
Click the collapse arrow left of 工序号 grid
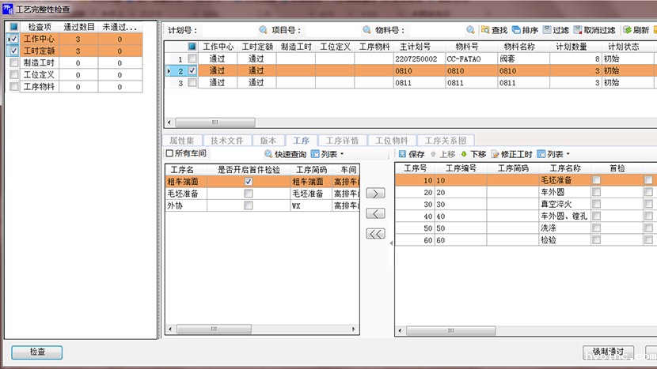[x=391, y=243]
